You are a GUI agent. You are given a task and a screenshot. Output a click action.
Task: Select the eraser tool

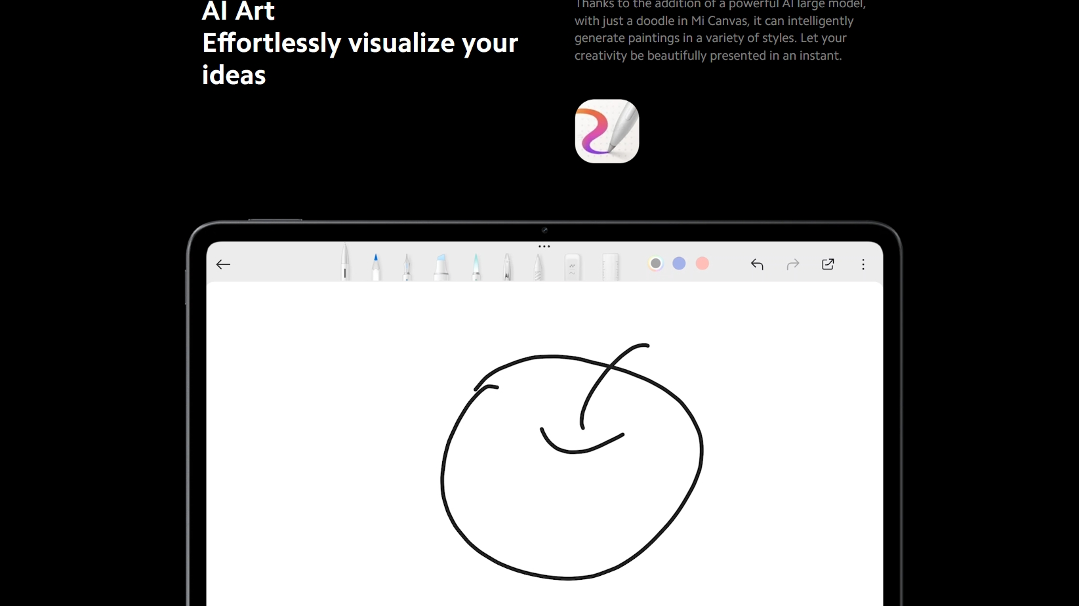pos(573,267)
